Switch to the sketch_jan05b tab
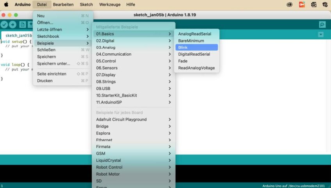The height and width of the screenshot is (188, 331). point(18,35)
